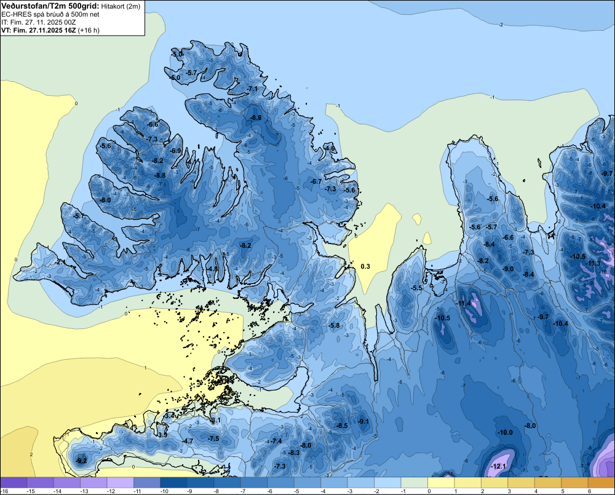
Task: Select the legend swatch between -16 and -15
Action: (14, 483)
